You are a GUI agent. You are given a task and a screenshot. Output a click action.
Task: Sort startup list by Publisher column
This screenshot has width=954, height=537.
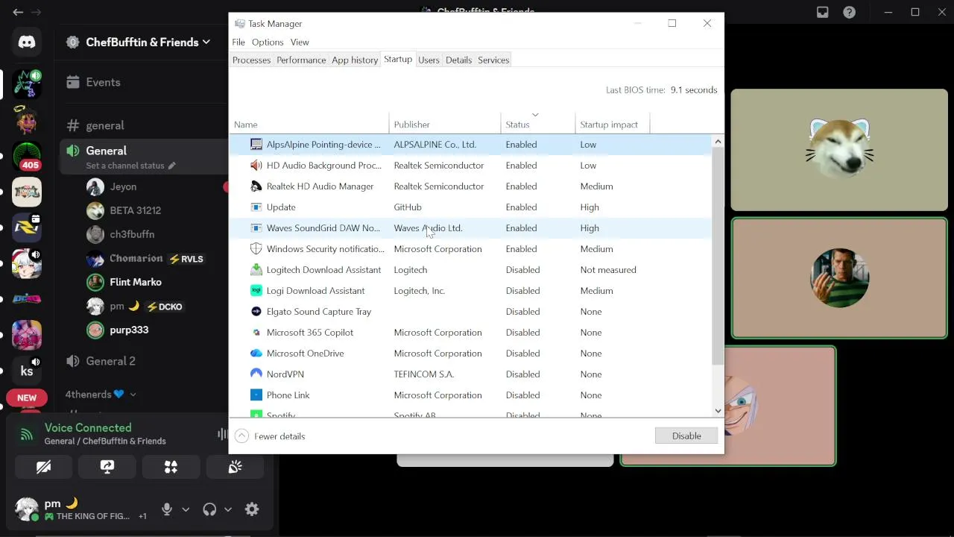pos(445,124)
